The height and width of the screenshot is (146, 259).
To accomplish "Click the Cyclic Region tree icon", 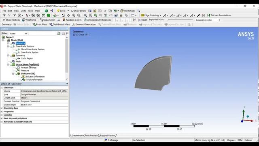I will [19, 58].
